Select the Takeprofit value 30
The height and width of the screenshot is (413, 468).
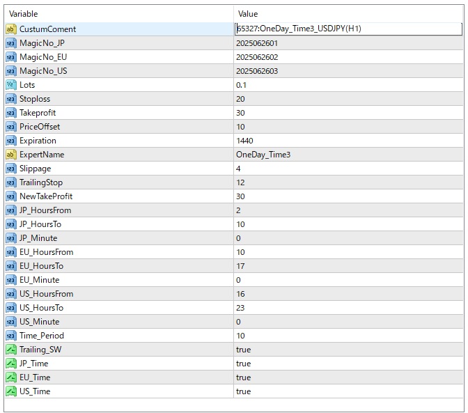(240, 113)
